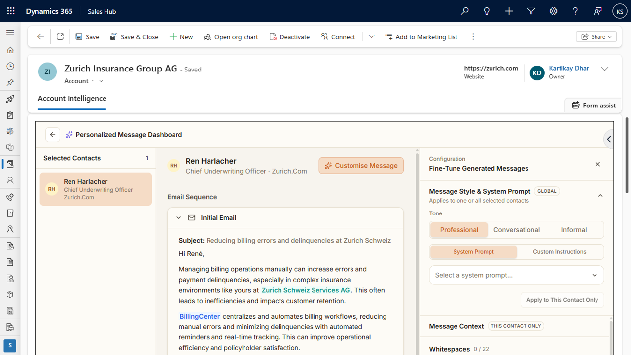Click Open org chart command
The width and height of the screenshot is (631, 355).
[x=231, y=36]
